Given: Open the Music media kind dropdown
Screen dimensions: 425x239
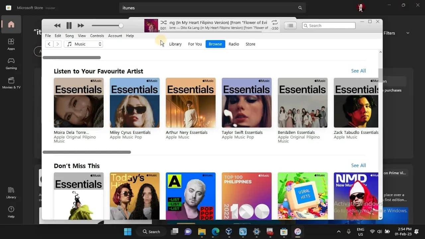Looking at the screenshot, I should (83, 44).
